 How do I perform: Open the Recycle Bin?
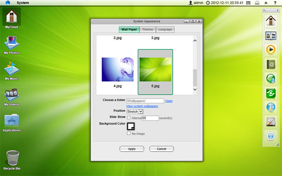tap(13, 158)
